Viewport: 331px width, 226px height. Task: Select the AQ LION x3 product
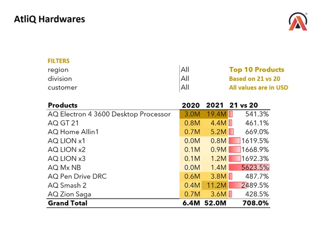[67, 158]
